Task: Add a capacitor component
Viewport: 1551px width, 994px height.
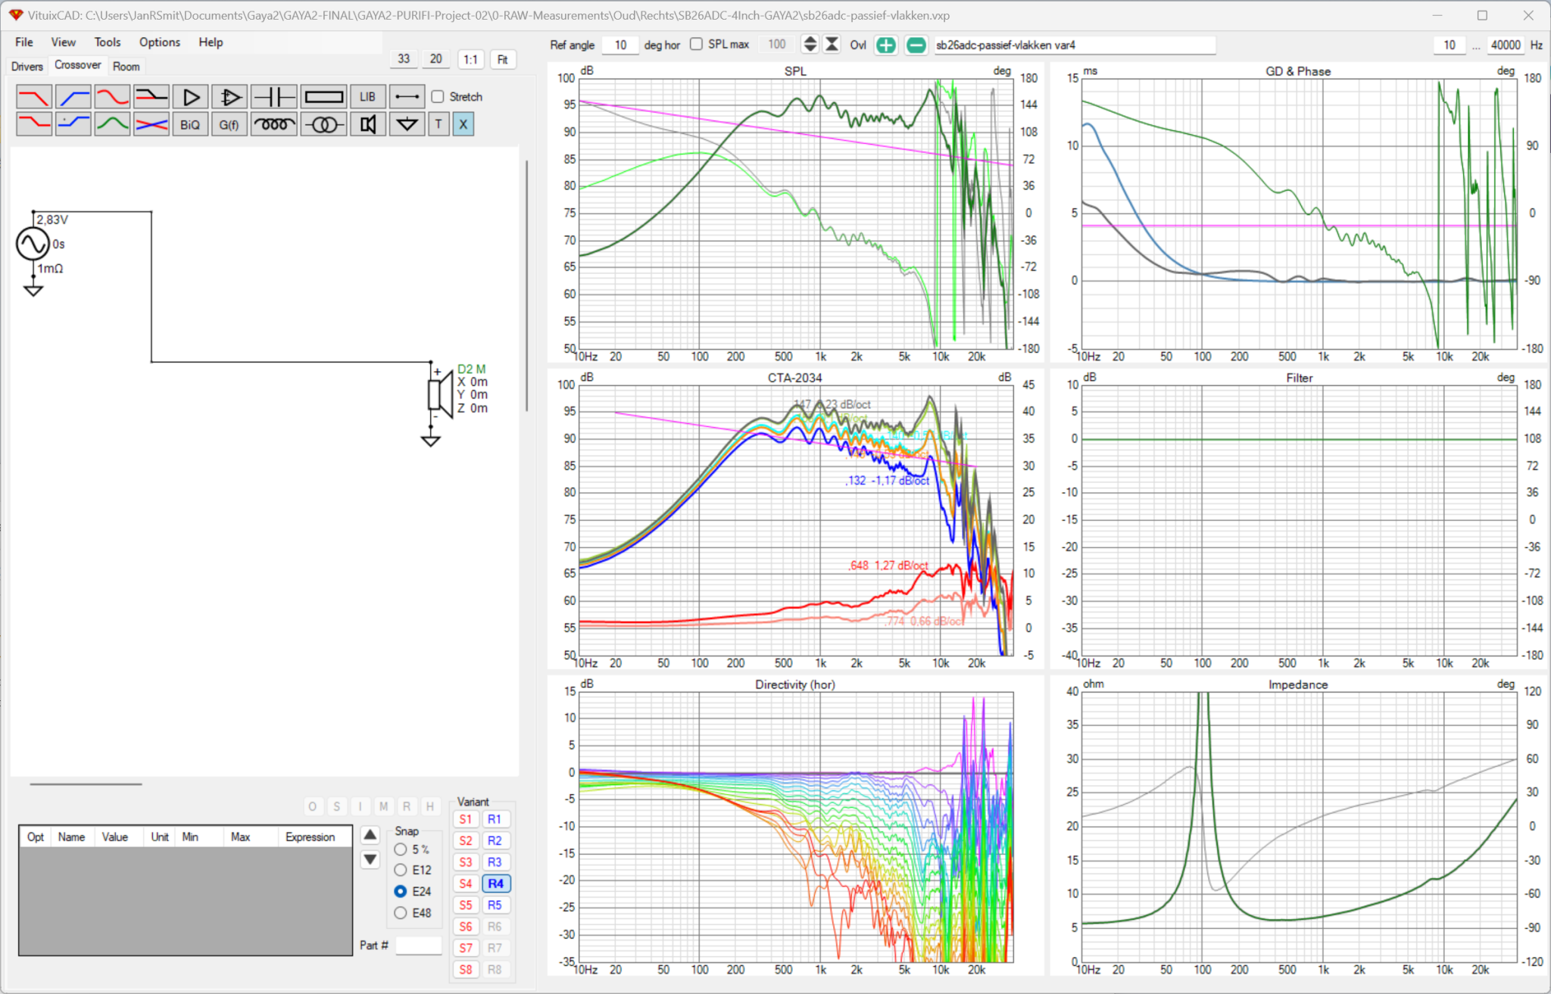Action: pos(274,97)
